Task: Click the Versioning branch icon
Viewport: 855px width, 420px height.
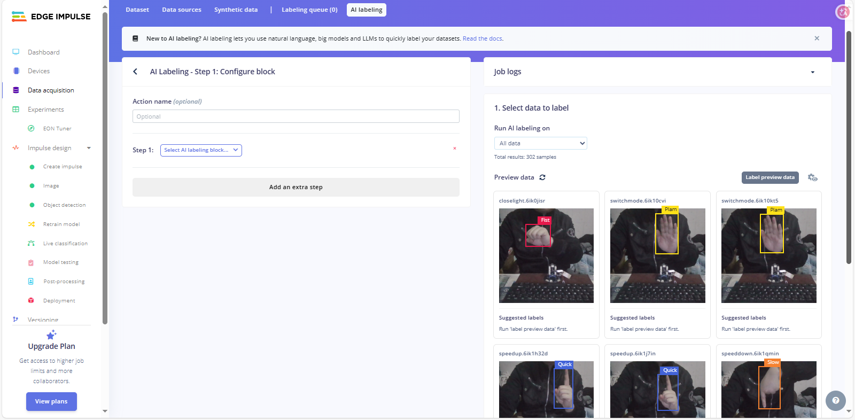Action: (x=15, y=320)
